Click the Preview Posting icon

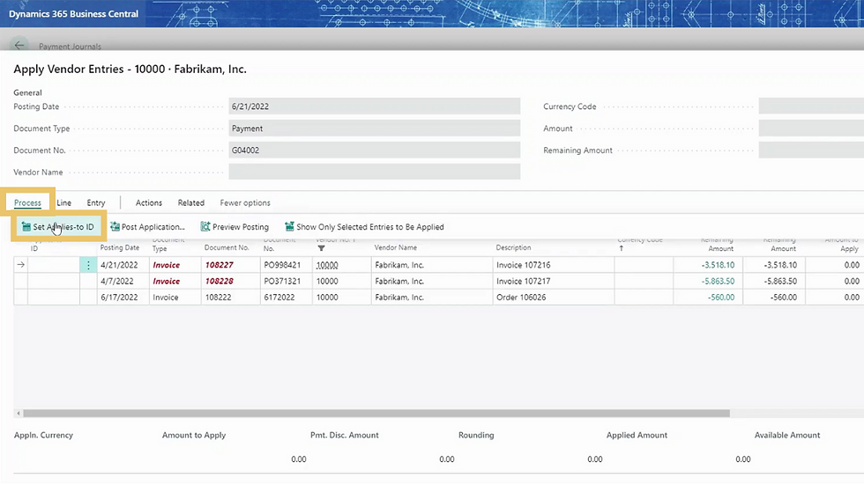pyautogui.click(x=205, y=226)
